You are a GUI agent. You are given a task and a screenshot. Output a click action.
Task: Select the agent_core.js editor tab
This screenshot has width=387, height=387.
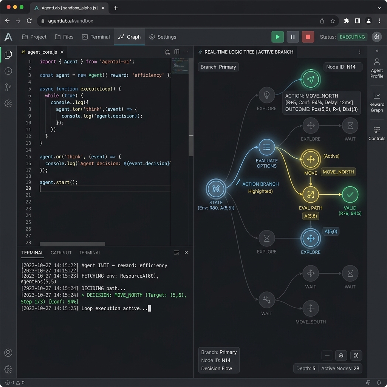(42, 52)
